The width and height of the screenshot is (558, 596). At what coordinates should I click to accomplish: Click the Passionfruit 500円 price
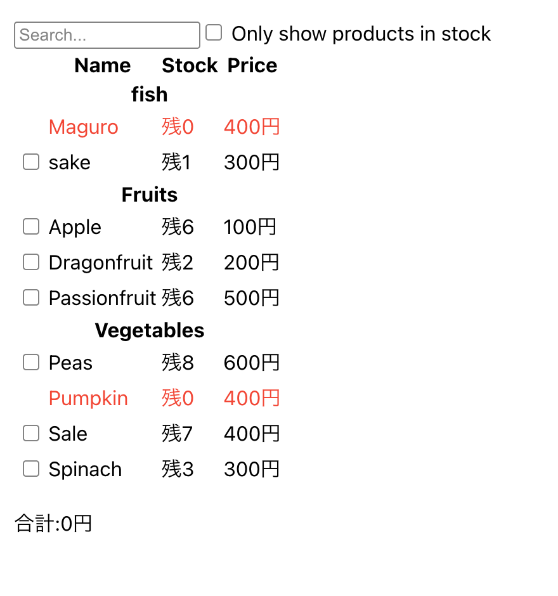[251, 298]
